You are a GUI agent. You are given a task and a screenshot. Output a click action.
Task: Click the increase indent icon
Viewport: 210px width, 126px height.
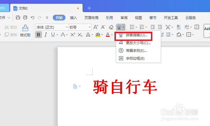160,27
